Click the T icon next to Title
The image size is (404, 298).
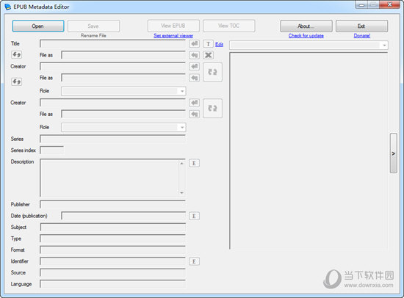pos(208,44)
